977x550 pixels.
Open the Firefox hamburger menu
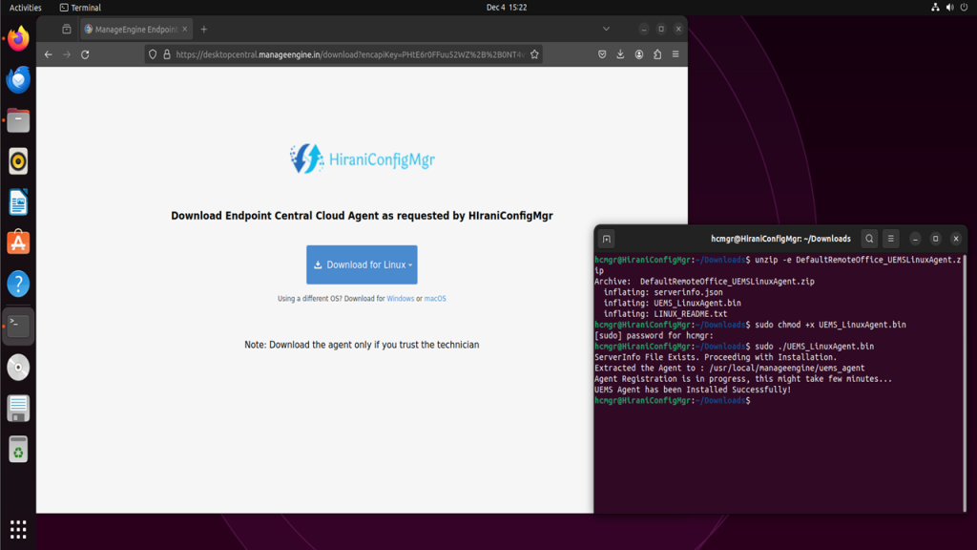click(676, 54)
